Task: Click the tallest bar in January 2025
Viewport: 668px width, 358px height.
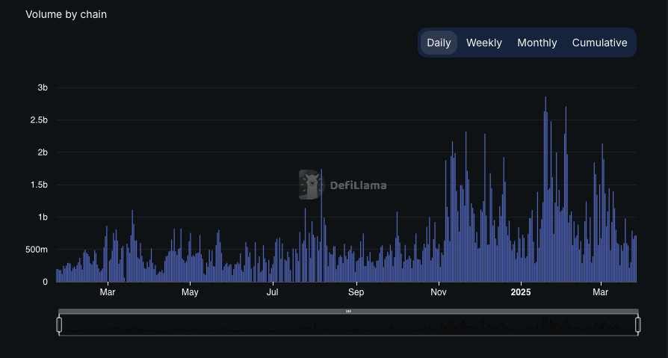Action: coord(545,189)
